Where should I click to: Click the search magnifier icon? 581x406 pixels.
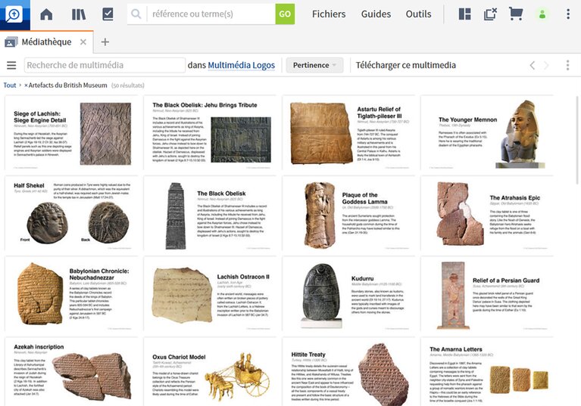coord(136,14)
